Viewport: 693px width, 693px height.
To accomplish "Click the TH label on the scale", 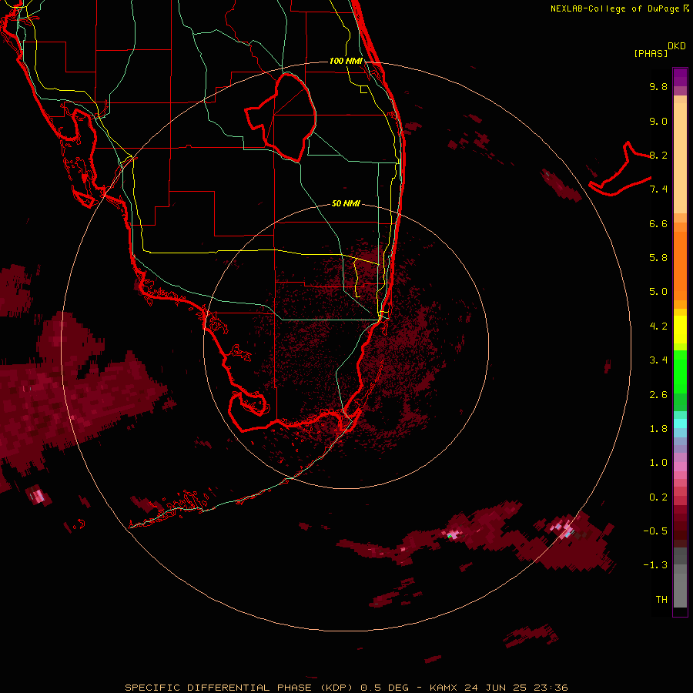I will (661, 600).
